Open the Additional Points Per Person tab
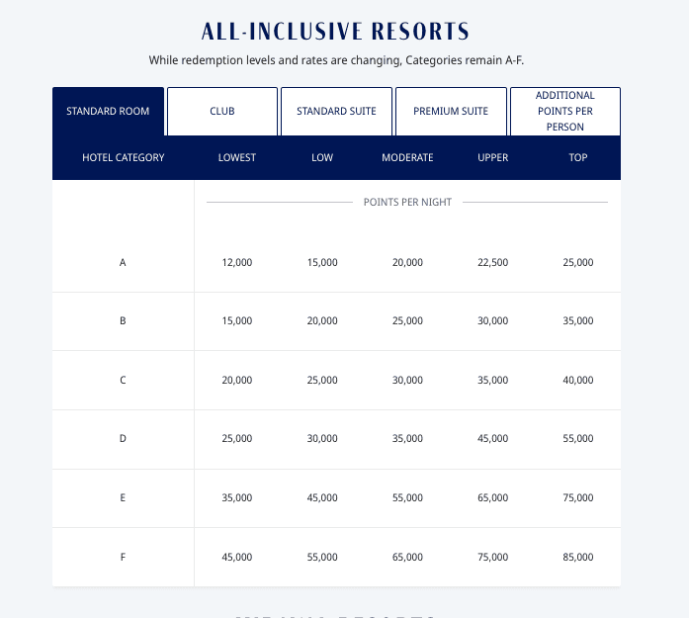 [564, 112]
